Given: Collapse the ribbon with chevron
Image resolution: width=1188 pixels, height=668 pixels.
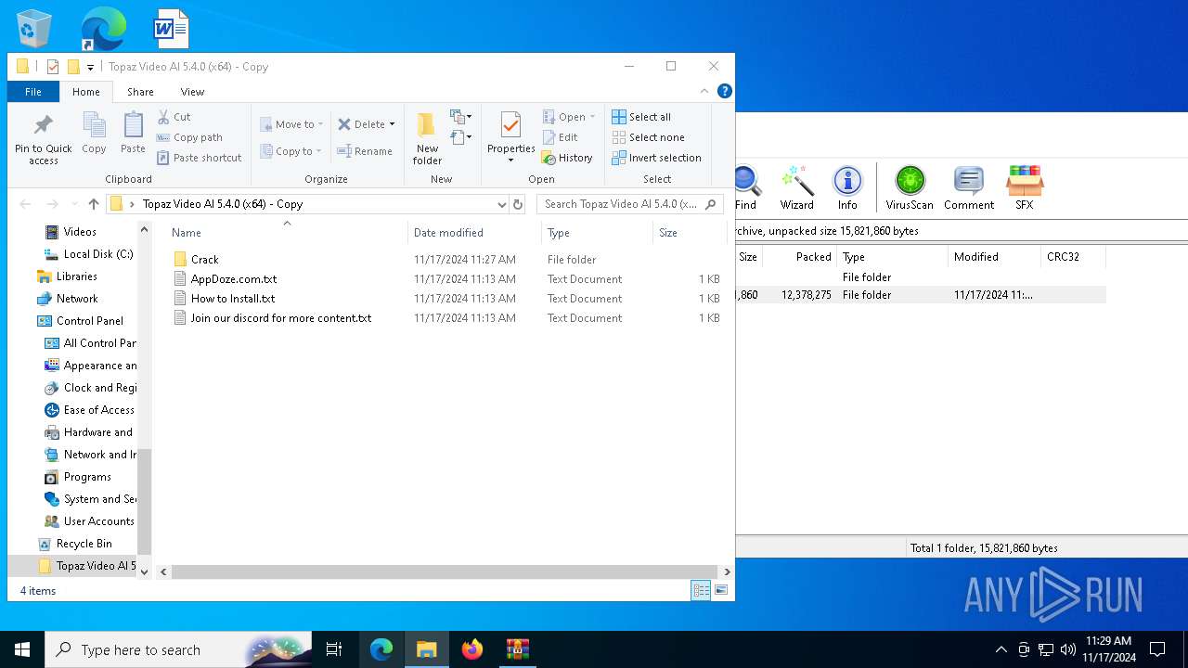Looking at the screenshot, I should [x=704, y=91].
